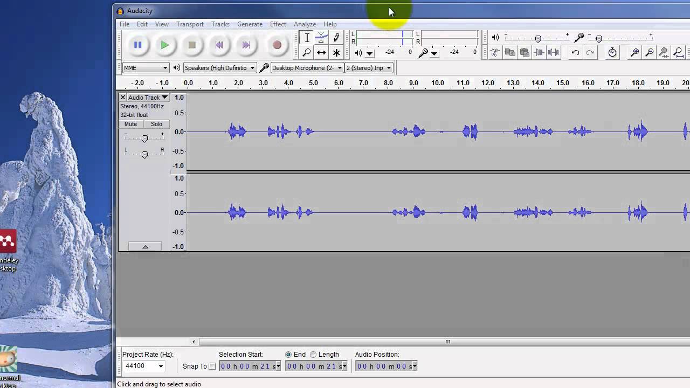Fit selection in window
Screen dimensions: 690x388
point(664,52)
